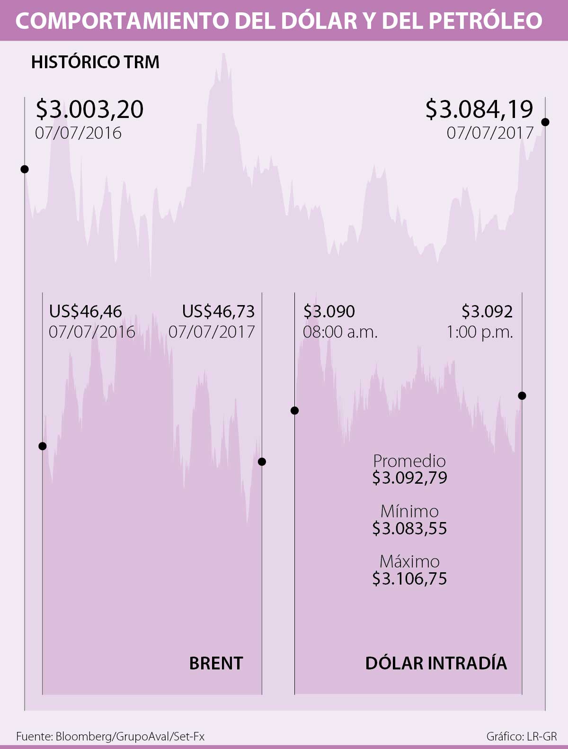Click the TRM start data point dot

pyautogui.click(x=25, y=169)
